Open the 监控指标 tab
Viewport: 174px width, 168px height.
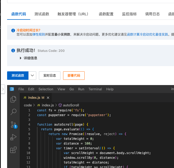129,14
